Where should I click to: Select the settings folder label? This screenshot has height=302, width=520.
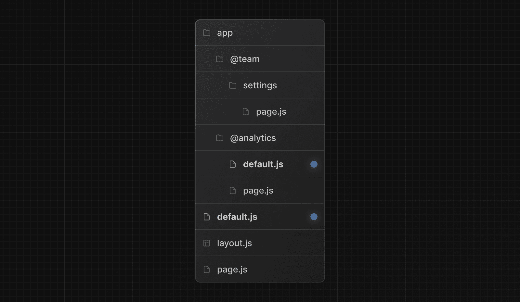click(x=260, y=85)
